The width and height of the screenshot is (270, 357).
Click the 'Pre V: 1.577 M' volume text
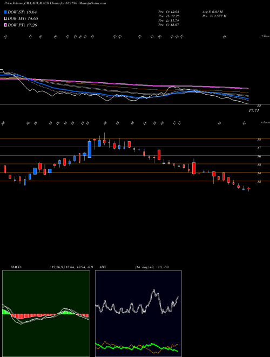tap(214, 16)
